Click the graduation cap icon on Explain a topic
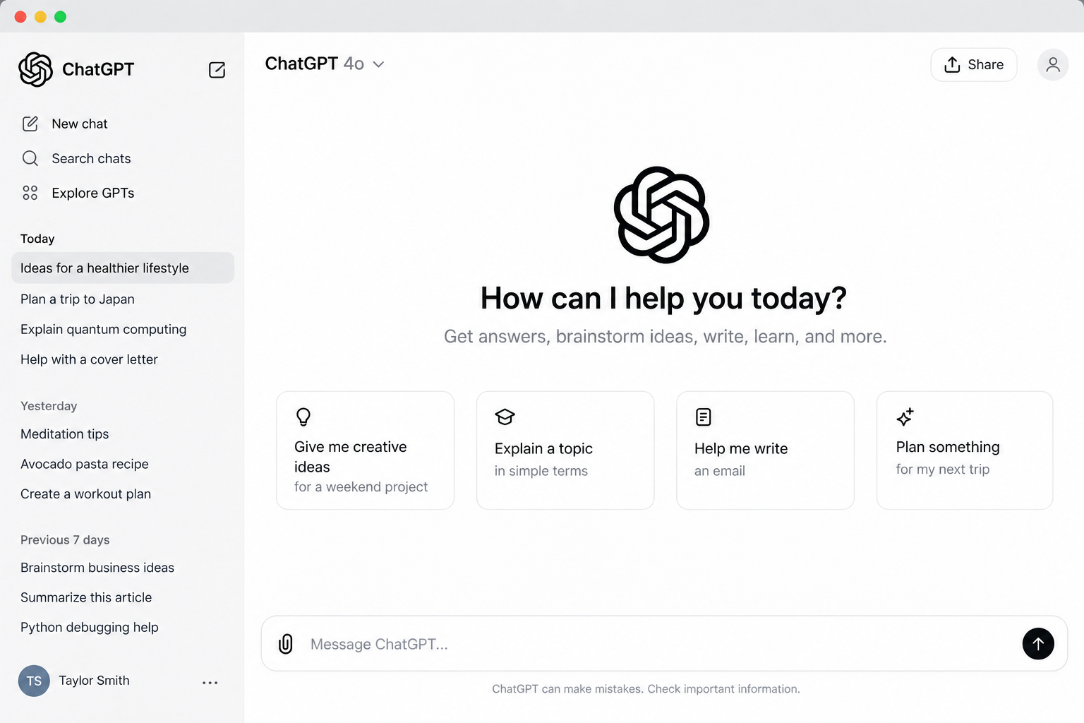This screenshot has width=1084, height=723. tap(505, 417)
